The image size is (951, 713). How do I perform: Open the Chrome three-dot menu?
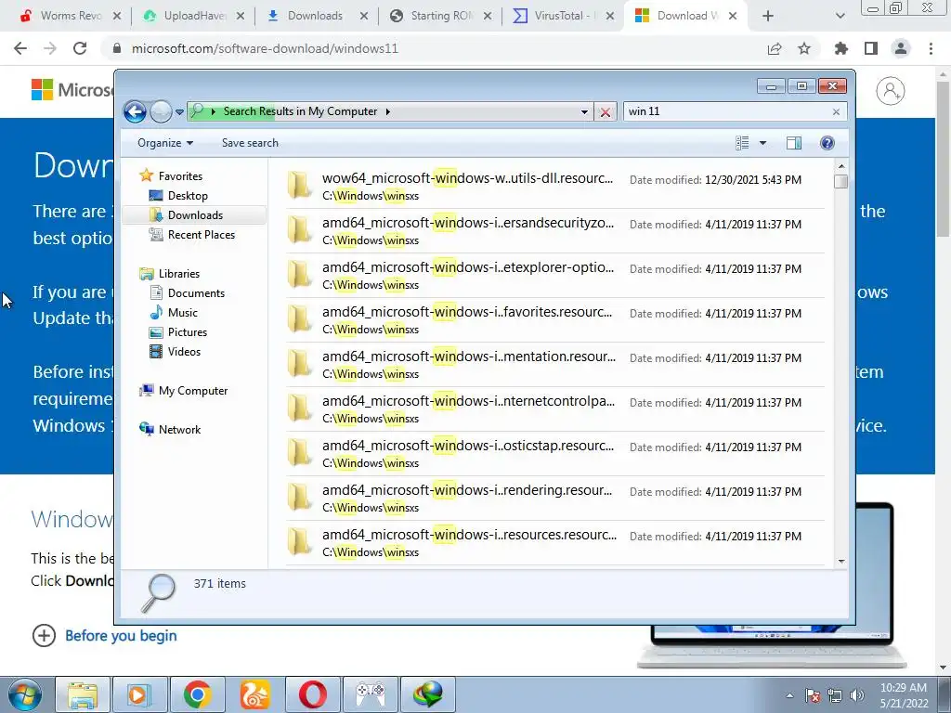[x=931, y=48]
